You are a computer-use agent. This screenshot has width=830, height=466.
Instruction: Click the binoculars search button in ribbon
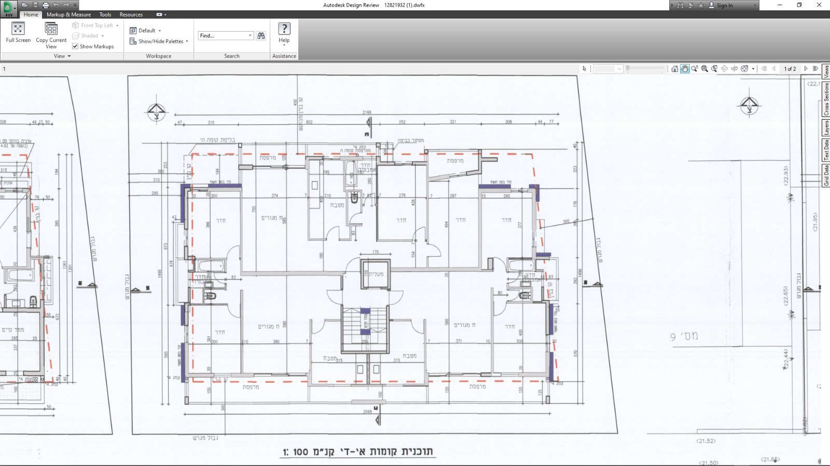click(261, 36)
